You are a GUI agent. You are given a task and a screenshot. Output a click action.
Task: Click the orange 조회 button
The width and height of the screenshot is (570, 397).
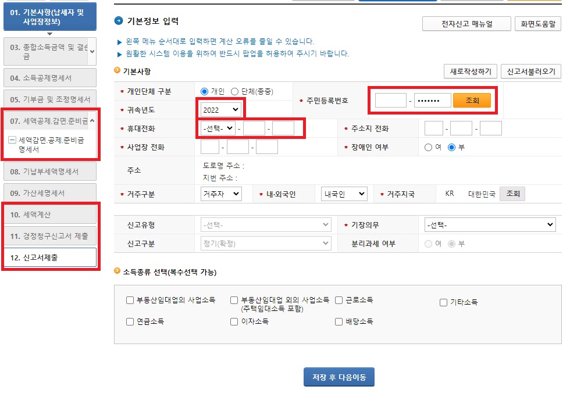pyautogui.click(x=472, y=100)
